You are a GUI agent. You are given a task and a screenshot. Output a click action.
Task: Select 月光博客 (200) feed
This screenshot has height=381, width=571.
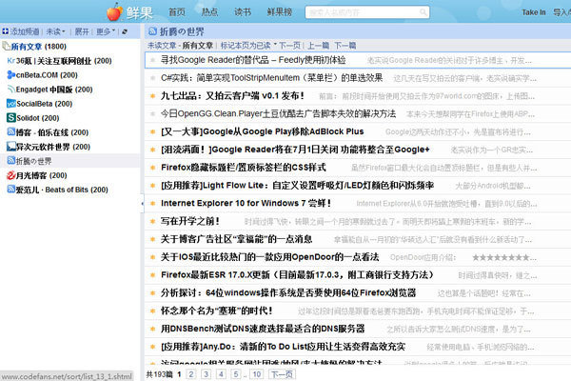41,175
